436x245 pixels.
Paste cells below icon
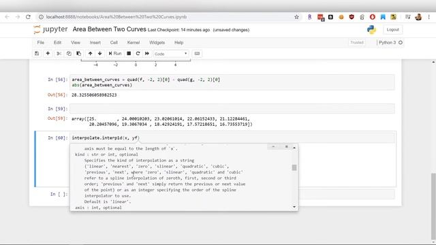(79, 54)
